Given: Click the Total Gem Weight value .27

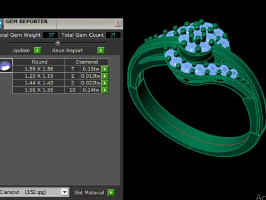Looking at the screenshot, I should (x=50, y=35).
